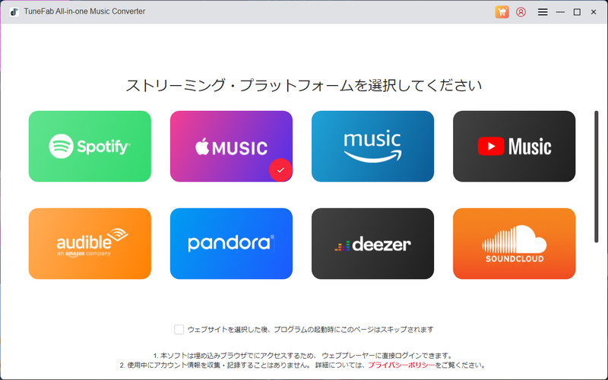
Task: Select the YouTube Music tile
Action: (514, 146)
